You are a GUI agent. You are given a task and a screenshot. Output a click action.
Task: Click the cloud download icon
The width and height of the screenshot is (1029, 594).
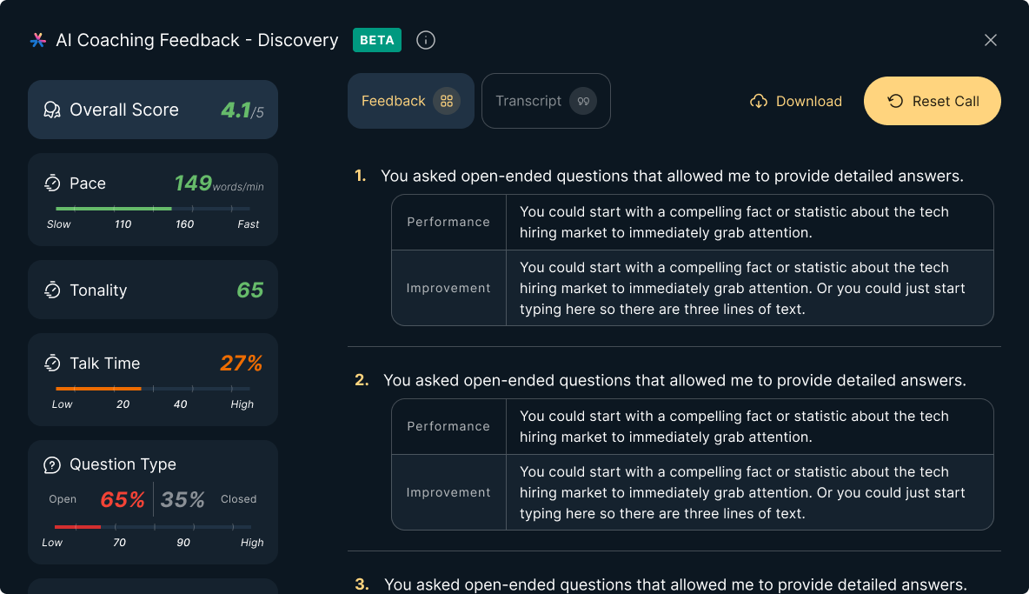759,101
